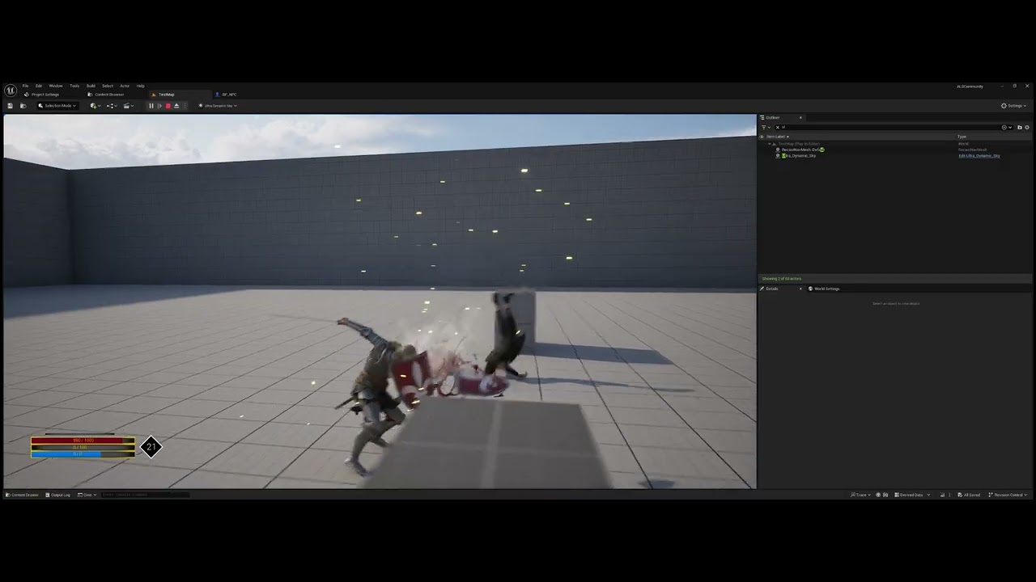Image resolution: width=1036 pixels, height=582 pixels.
Task: Open the Tools menu
Action: [74, 86]
